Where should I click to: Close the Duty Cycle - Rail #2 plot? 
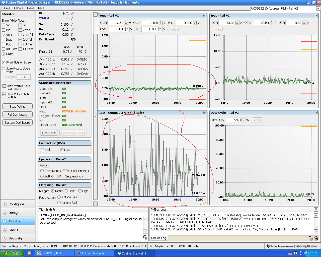pos(316,113)
